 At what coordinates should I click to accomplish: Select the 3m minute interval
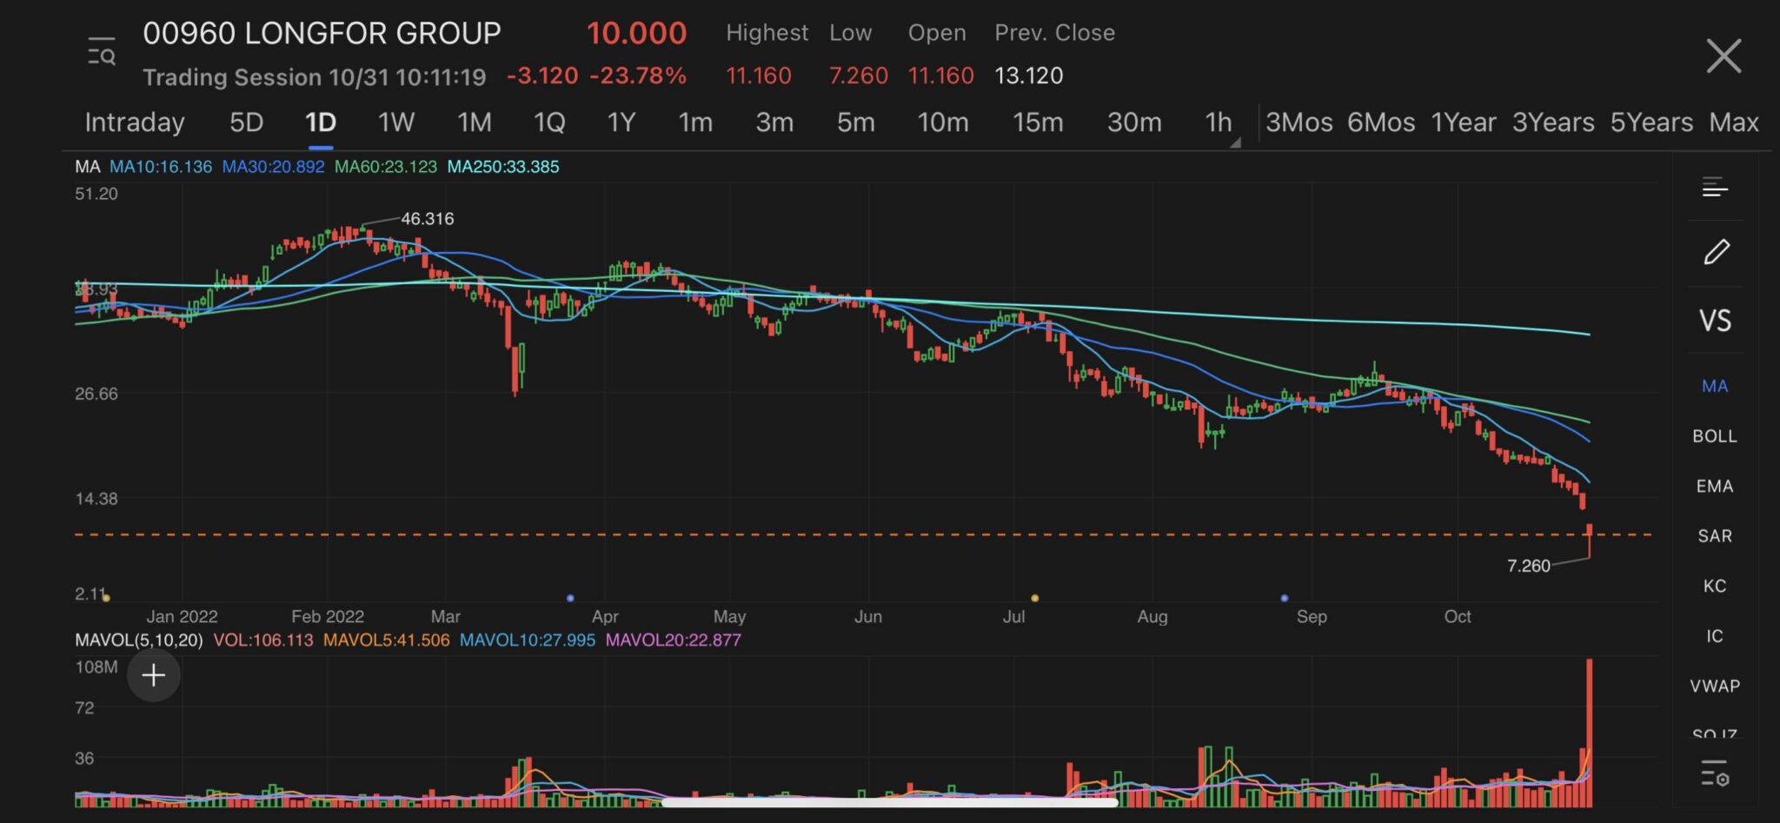[774, 123]
